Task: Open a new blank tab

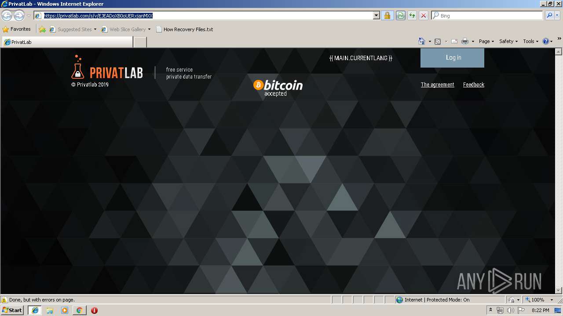Action: tap(140, 42)
